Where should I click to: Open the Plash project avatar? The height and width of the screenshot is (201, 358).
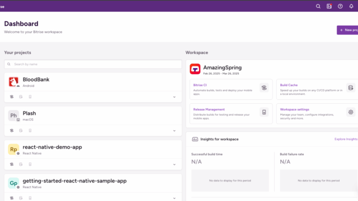(x=13, y=116)
